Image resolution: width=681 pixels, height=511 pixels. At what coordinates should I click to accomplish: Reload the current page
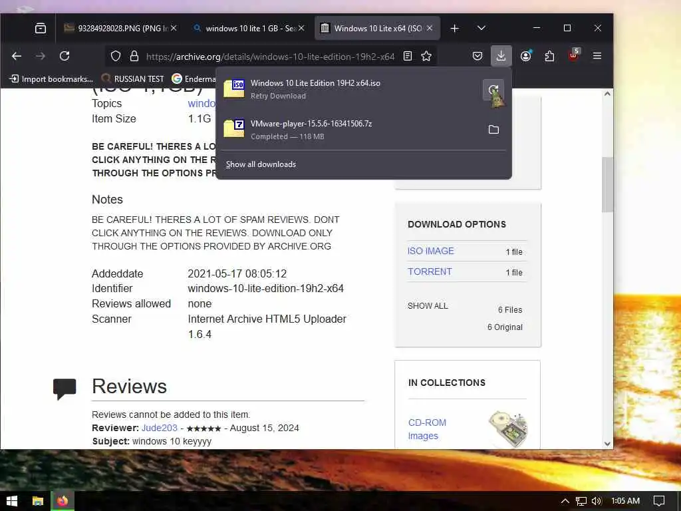click(65, 56)
